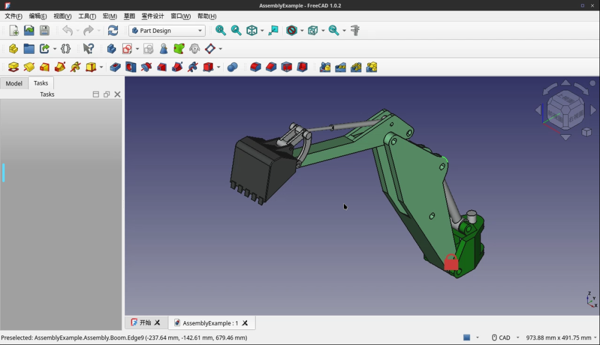Screen dimensions: 600x345
Task: Switch to the Model tab
Action: point(14,83)
